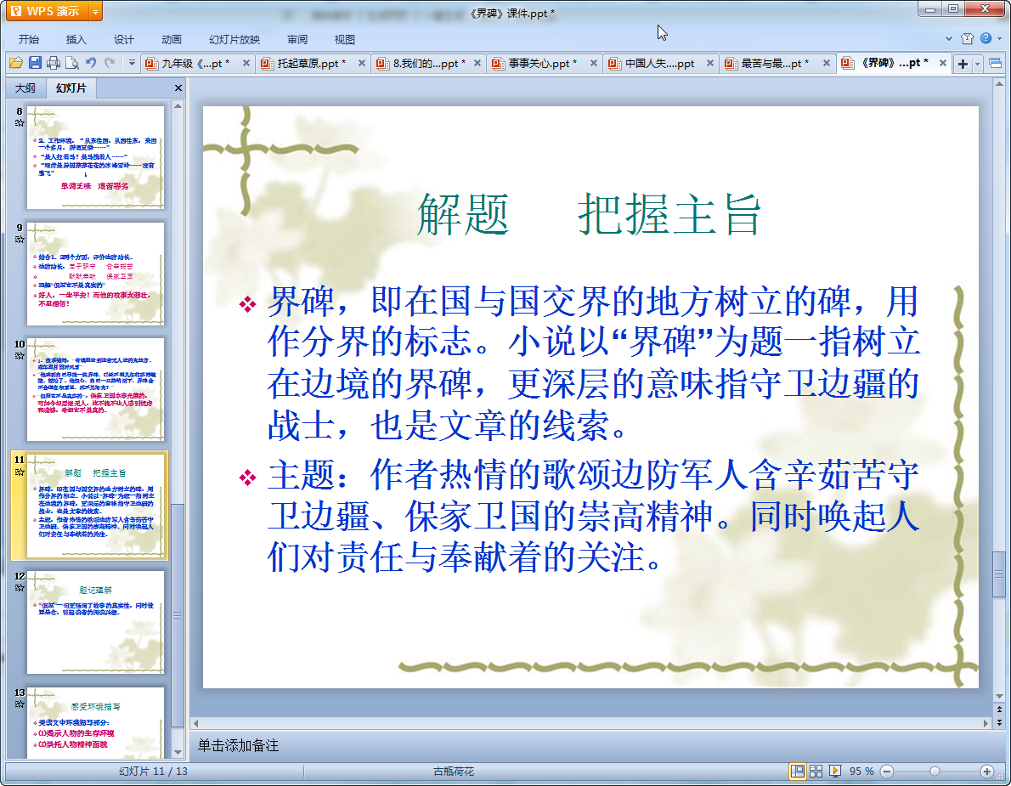Open print preview icon
The image size is (1011, 786).
72,63
